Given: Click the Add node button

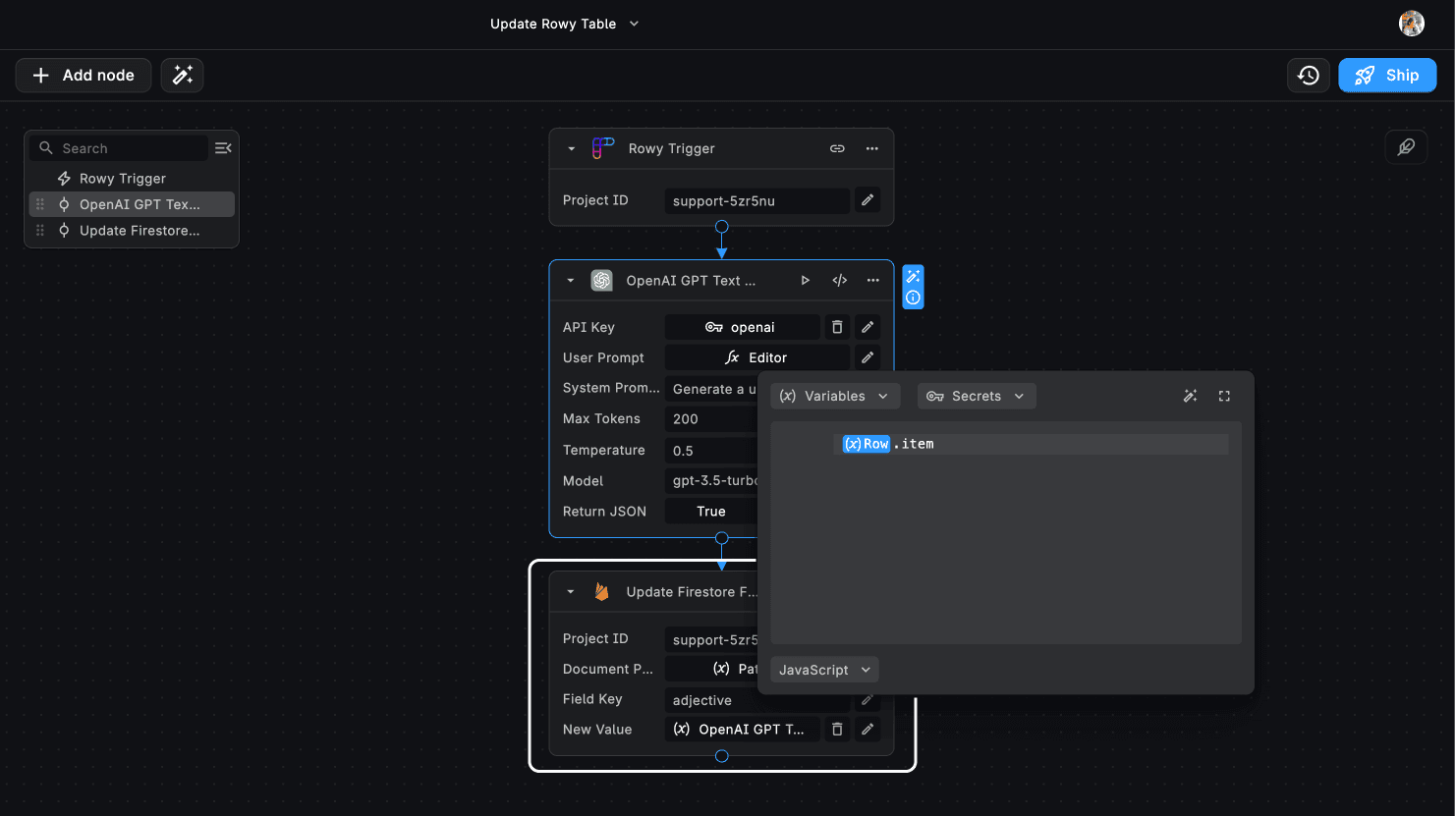Looking at the screenshot, I should click(84, 76).
